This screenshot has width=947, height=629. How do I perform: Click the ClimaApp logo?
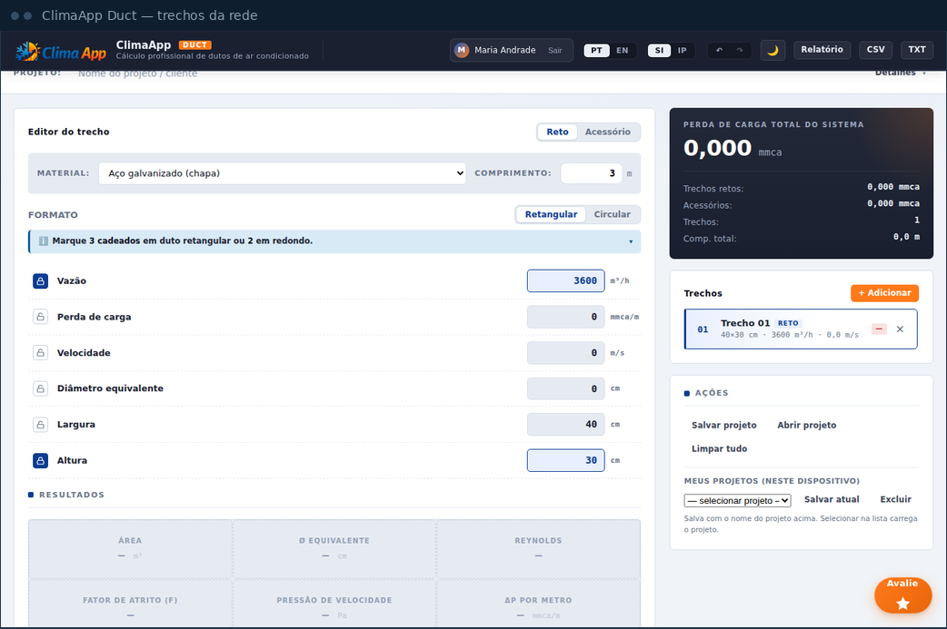pyautogui.click(x=60, y=52)
